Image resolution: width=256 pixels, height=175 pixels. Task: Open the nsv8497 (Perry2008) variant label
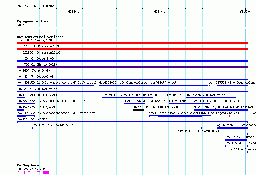pos(34,71)
